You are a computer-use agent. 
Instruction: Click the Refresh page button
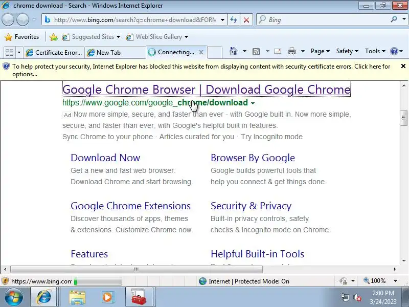pyautogui.click(x=234, y=20)
